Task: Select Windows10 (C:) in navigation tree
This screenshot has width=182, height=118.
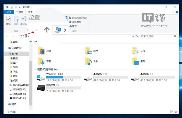Action: [19, 85]
